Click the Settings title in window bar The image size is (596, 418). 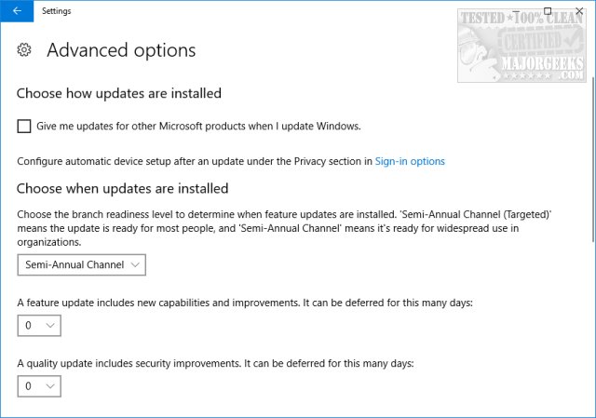point(56,11)
